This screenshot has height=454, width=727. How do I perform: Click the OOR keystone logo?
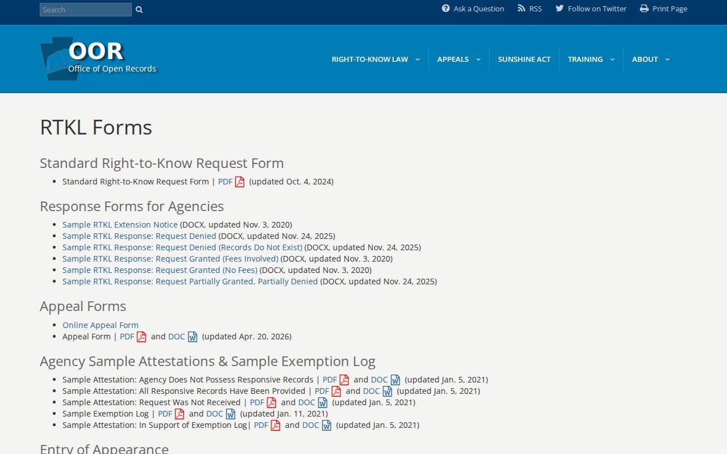[60, 58]
